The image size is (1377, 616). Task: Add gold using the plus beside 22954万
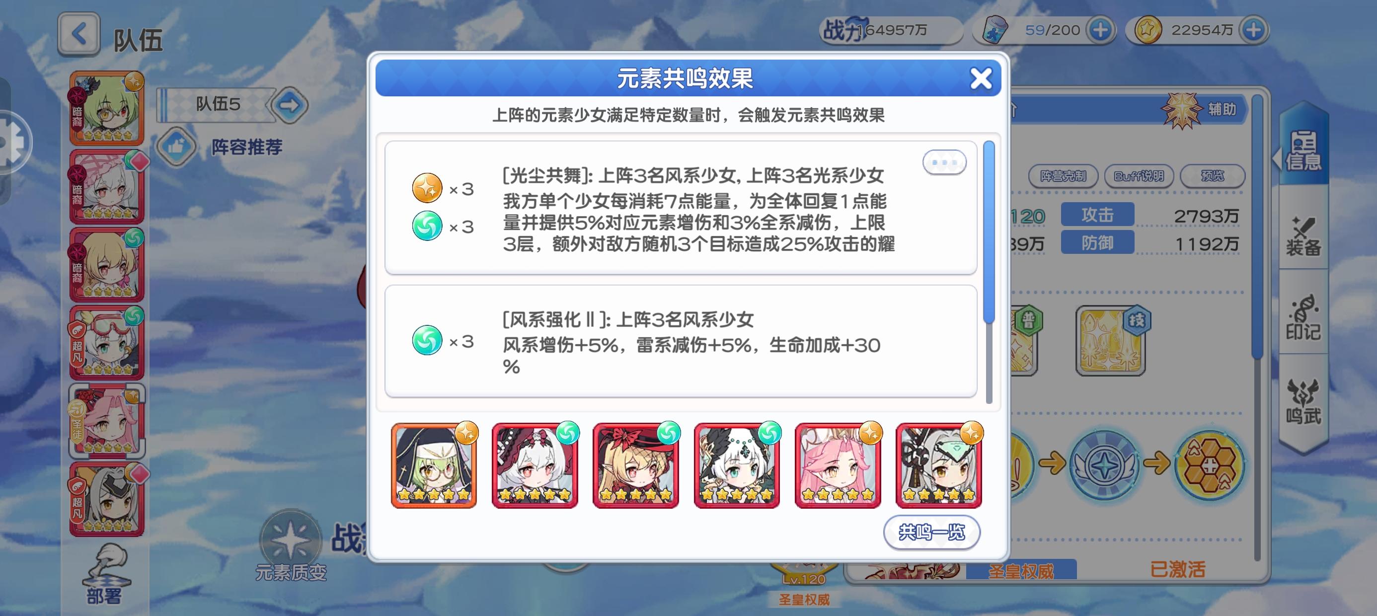(1253, 30)
